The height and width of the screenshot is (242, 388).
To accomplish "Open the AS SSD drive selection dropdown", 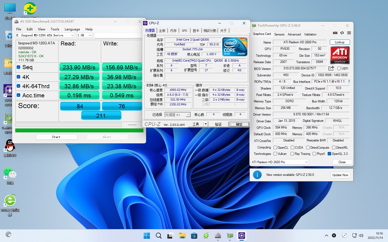I will (45, 35).
